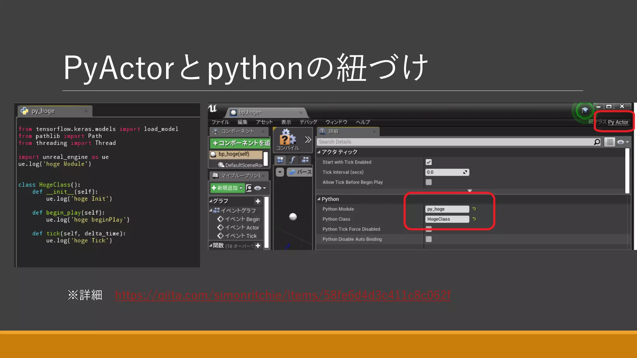Uncheck Start with Tick Enabled

429,162
